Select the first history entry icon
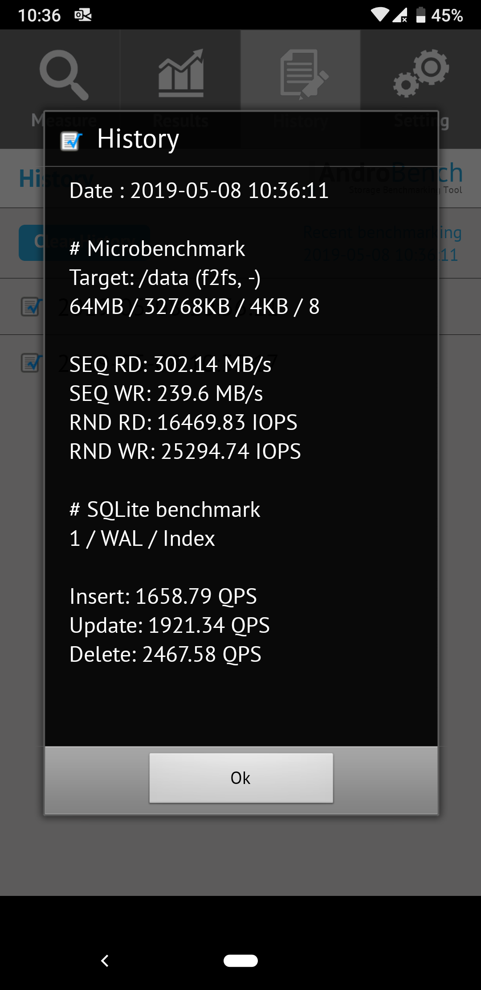This screenshot has width=481, height=990. click(31, 307)
